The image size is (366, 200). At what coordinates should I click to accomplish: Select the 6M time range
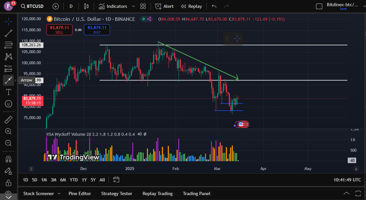tap(63, 180)
